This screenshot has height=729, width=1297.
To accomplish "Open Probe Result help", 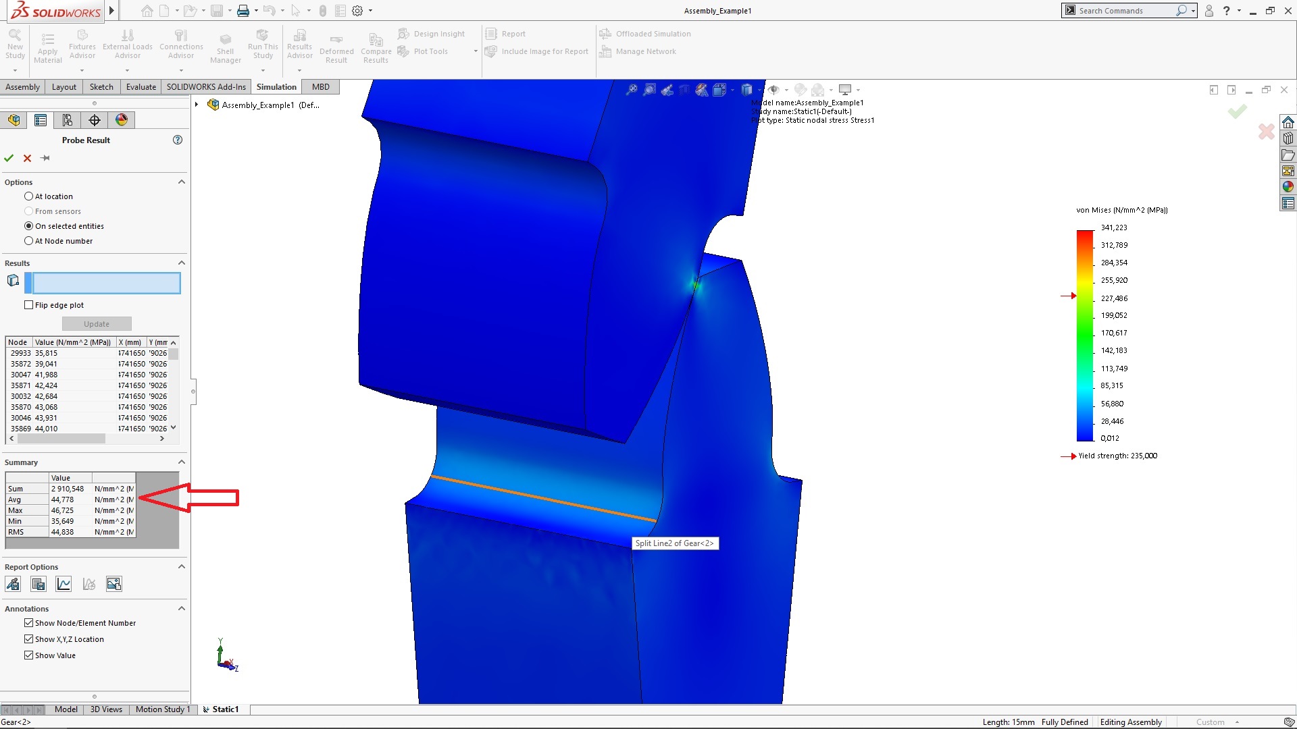I will point(178,140).
